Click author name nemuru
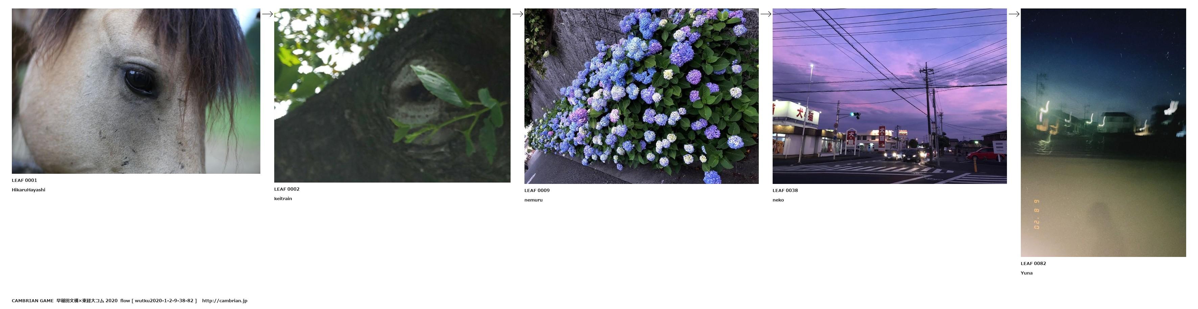Viewport: 1198px width, 309px height. [x=534, y=200]
